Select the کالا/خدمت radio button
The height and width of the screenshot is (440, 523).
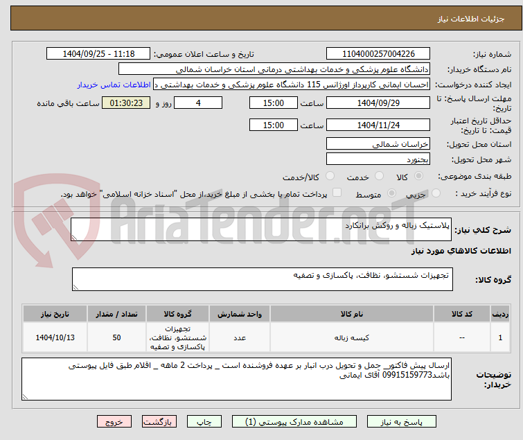tap(330, 176)
